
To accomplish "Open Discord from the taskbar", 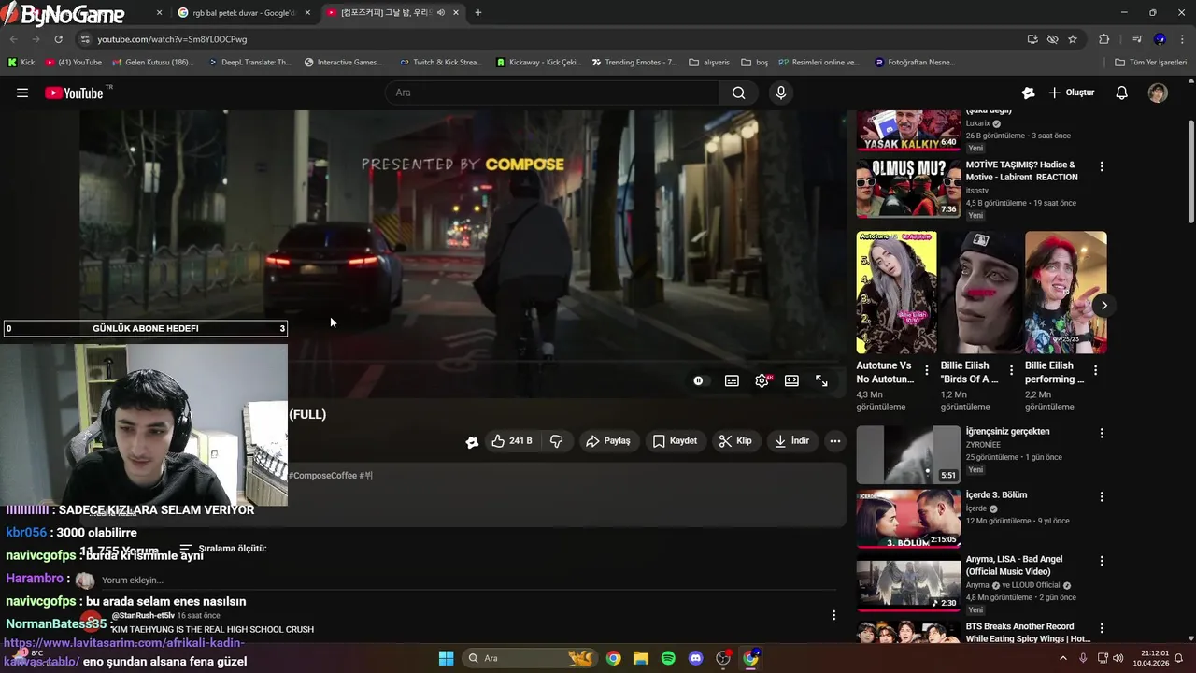I will 695,658.
